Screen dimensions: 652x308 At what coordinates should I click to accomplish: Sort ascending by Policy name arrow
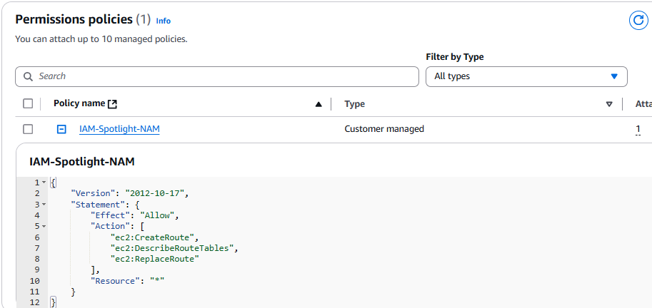319,104
